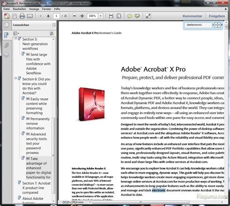Click the highlighted word electronic

click(159, 190)
